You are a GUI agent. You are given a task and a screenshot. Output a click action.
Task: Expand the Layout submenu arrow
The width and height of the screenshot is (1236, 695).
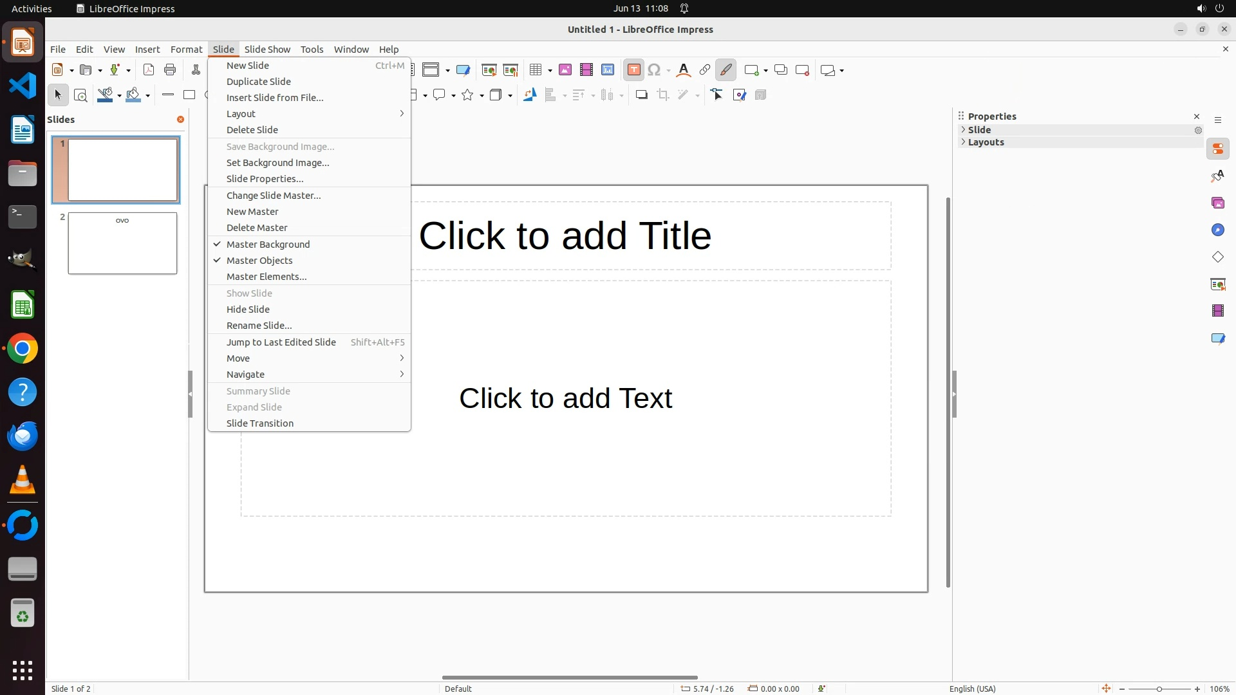(x=402, y=114)
